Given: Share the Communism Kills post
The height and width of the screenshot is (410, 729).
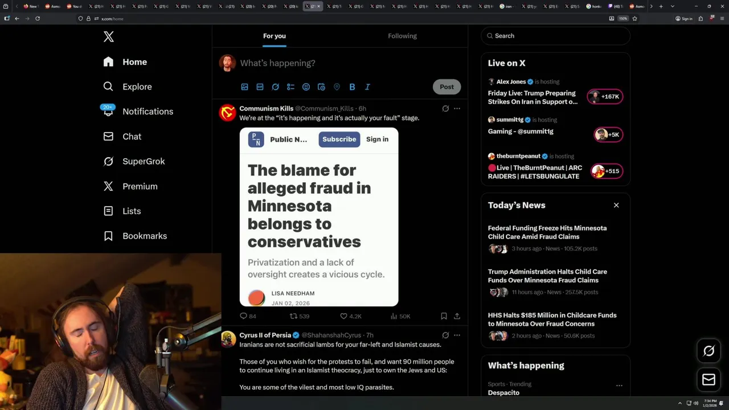Looking at the screenshot, I should tap(457, 316).
